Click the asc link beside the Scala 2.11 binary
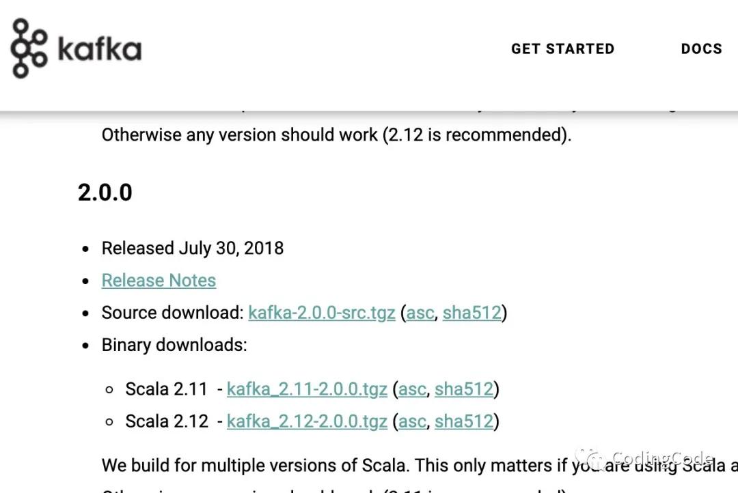The height and width of the screenshot is (493, 738). 411,389
